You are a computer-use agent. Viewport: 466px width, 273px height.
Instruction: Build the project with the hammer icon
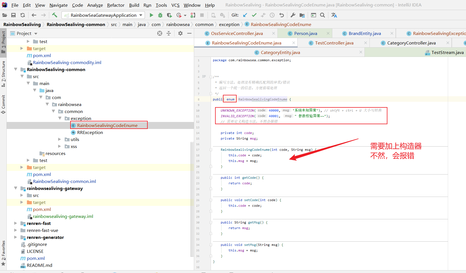pos(55,15)
